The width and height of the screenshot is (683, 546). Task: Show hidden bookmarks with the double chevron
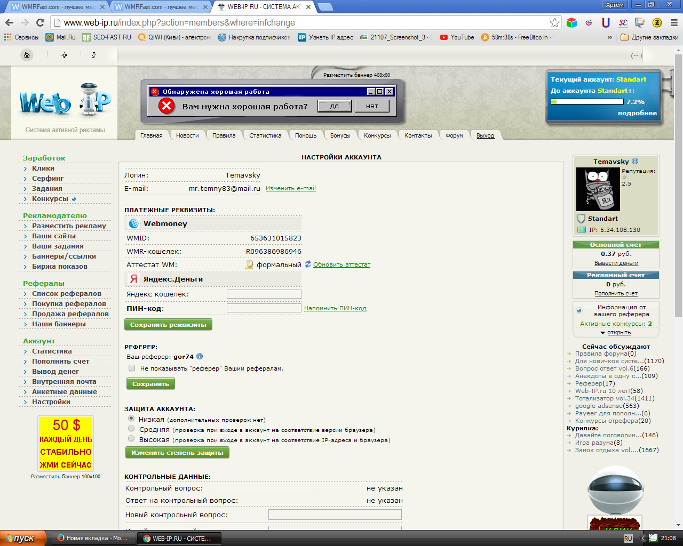tap(610, 37)
